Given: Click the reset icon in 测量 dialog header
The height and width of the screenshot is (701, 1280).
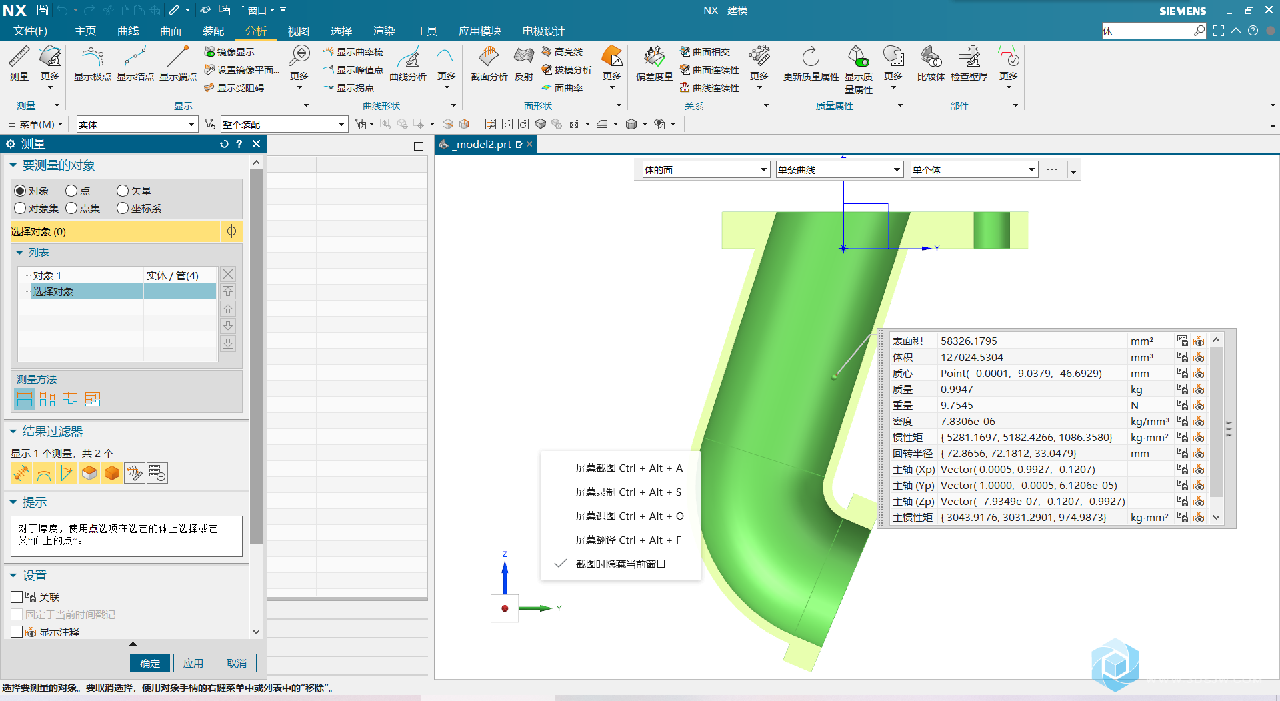Looking at the screenshot, I should (224, 144).
